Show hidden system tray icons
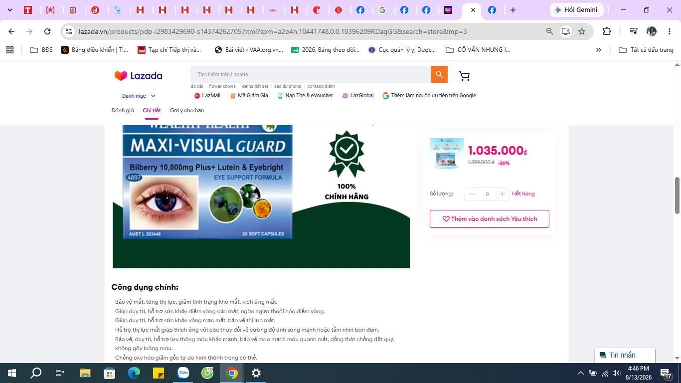This screenshot has width=681, height=383. [x=580, y=373]
